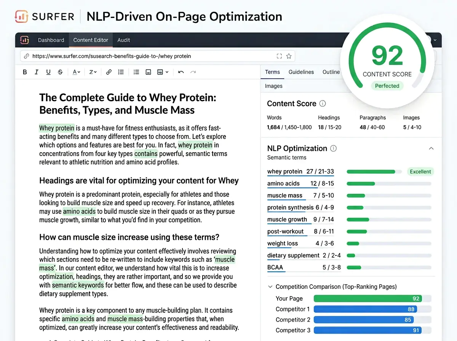
Task: Apply italic formatting
Action: point(37,72)
